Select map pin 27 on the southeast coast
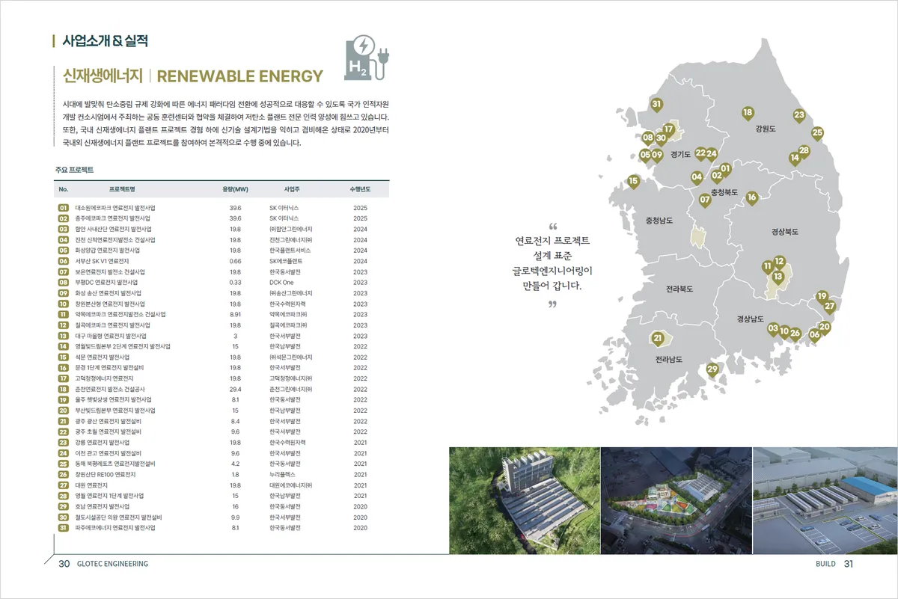Image resolution: width=898 pixels, height=599 pixels. pos(830,307)
